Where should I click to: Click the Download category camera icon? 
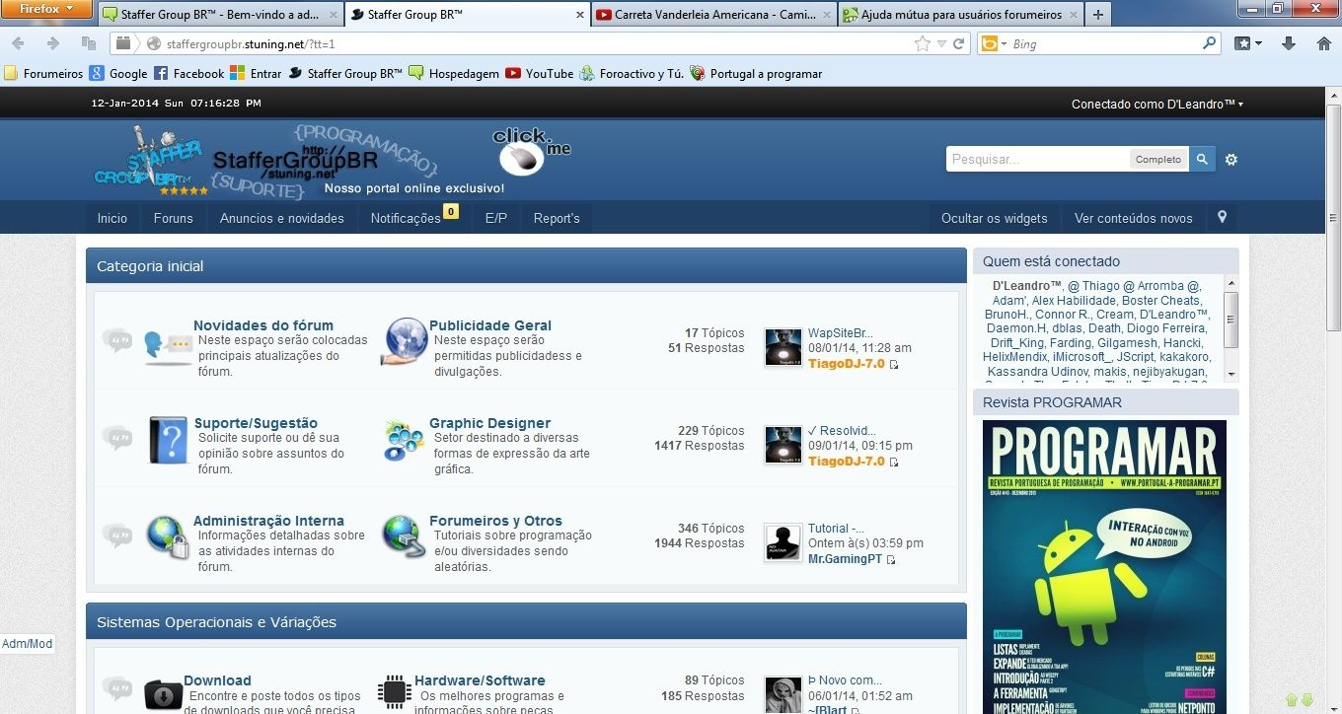(x=163, y=695)
